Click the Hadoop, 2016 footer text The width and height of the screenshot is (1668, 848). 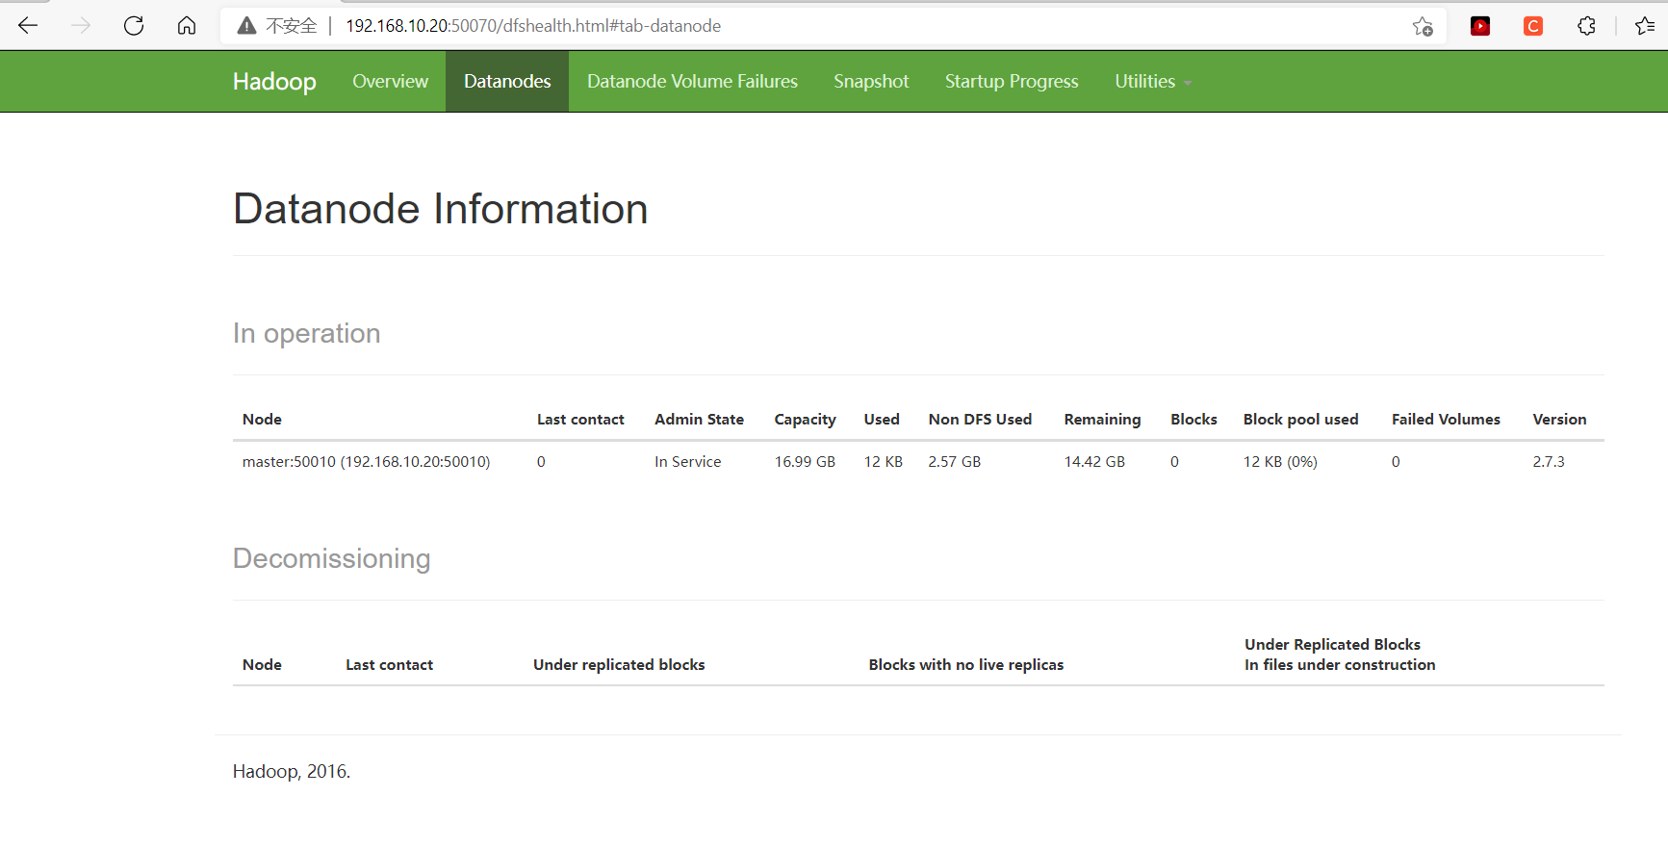pyautogui.click(x=292, y=772)
